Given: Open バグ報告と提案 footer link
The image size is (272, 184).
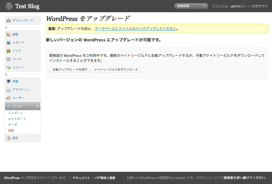Looking at the screenshot, I should [105, 178].
